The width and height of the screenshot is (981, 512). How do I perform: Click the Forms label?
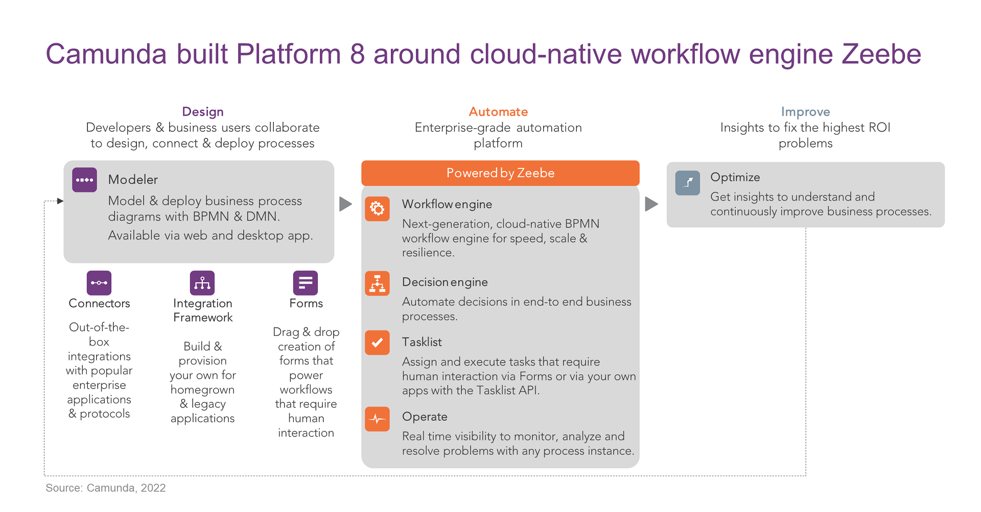point(306,303)
